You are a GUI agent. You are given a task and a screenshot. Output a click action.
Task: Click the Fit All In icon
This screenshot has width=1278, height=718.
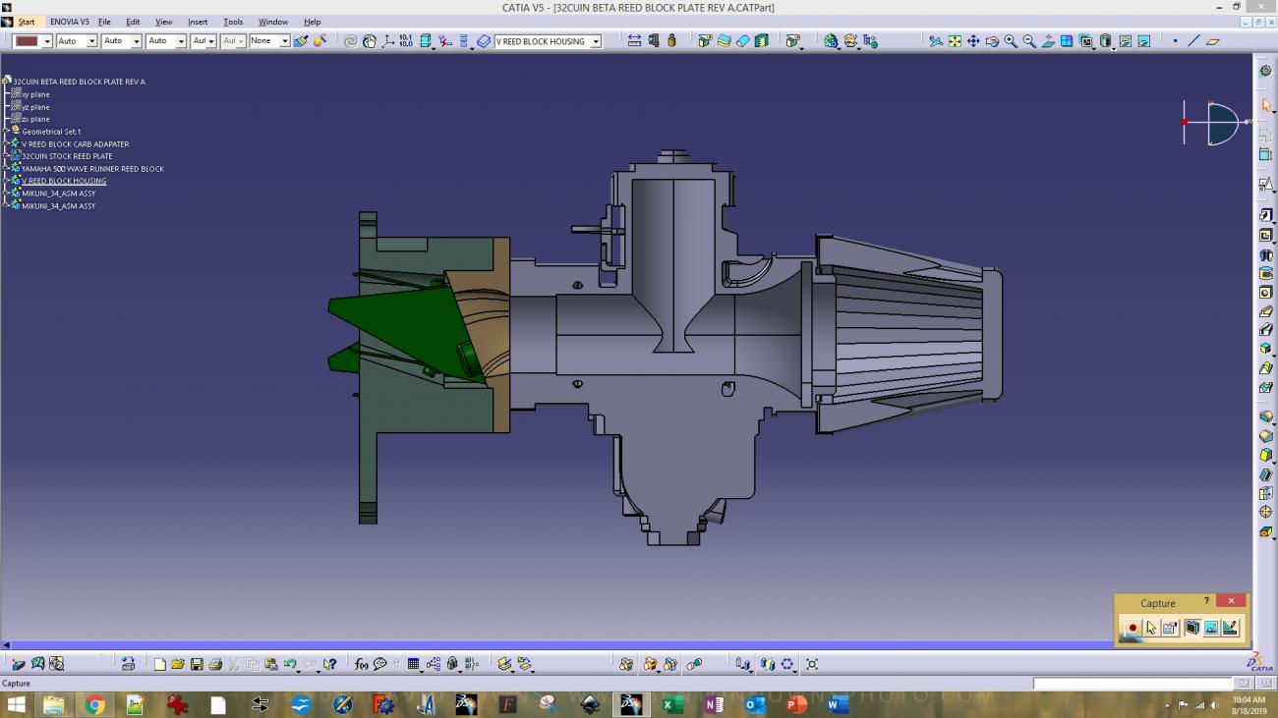(x=955, y=41)
